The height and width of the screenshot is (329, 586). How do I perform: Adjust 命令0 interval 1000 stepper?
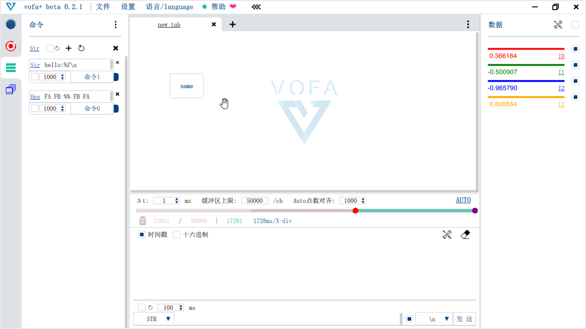pos(63,108)
